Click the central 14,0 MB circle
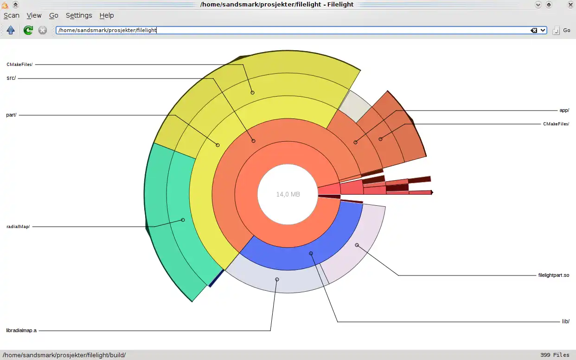This screenshot has height=360, width=576. [x=288, y=194]
